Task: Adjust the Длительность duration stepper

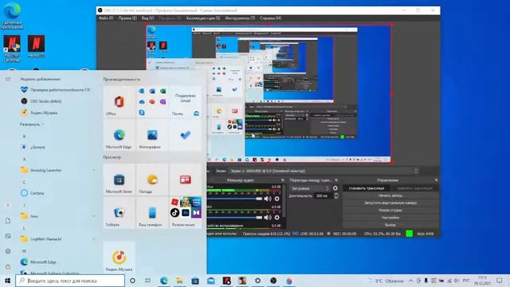Action: (x=336, y=195)
